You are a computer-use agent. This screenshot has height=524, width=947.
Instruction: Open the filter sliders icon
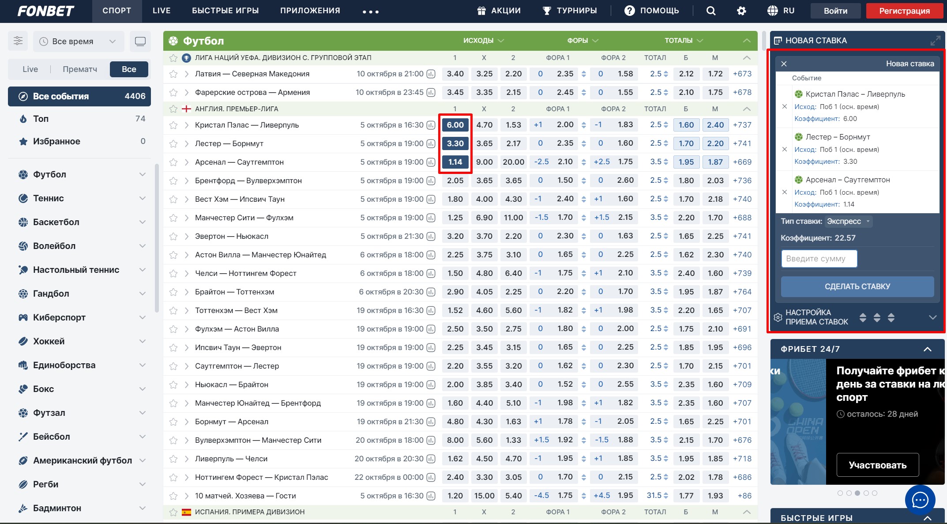pos(18,41)
